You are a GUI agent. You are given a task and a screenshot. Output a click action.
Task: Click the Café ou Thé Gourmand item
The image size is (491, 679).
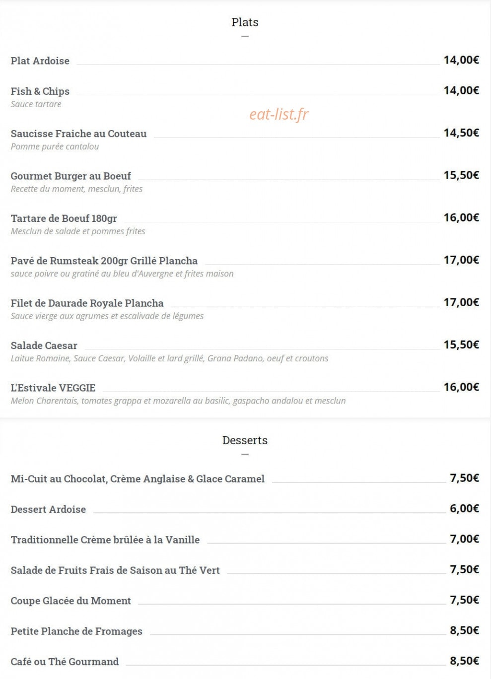pos(65,662)
